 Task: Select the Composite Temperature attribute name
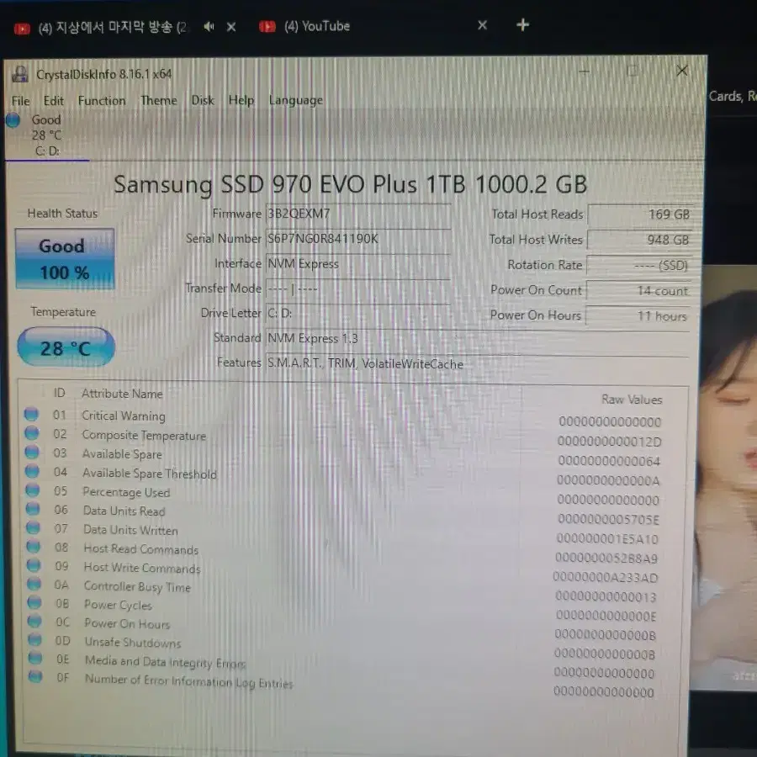(x=144, y=435)
